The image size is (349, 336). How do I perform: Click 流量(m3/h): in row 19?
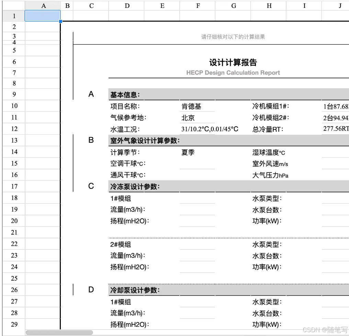(x=128, y=210)
